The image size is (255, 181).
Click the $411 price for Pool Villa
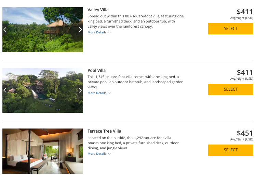pos(245,73)
